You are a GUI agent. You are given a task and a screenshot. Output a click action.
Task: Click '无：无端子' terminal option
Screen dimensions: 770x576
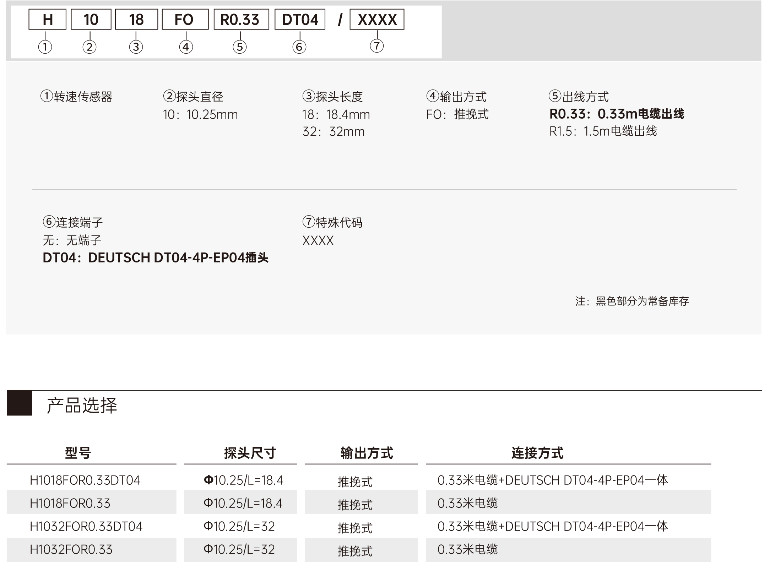point(72,240)
